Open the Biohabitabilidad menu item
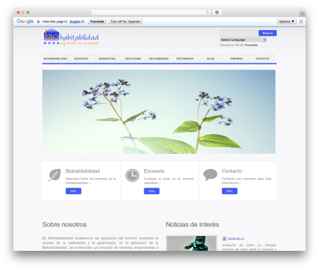This screenshot has height=270, width=319. click(x=56, y=59)
